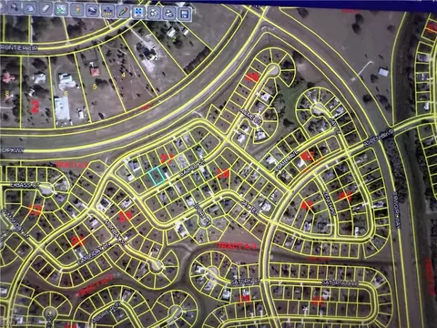The image size is (437, 328).
Task: Click the cyan highlighted parcel
Action: (157, 176)
